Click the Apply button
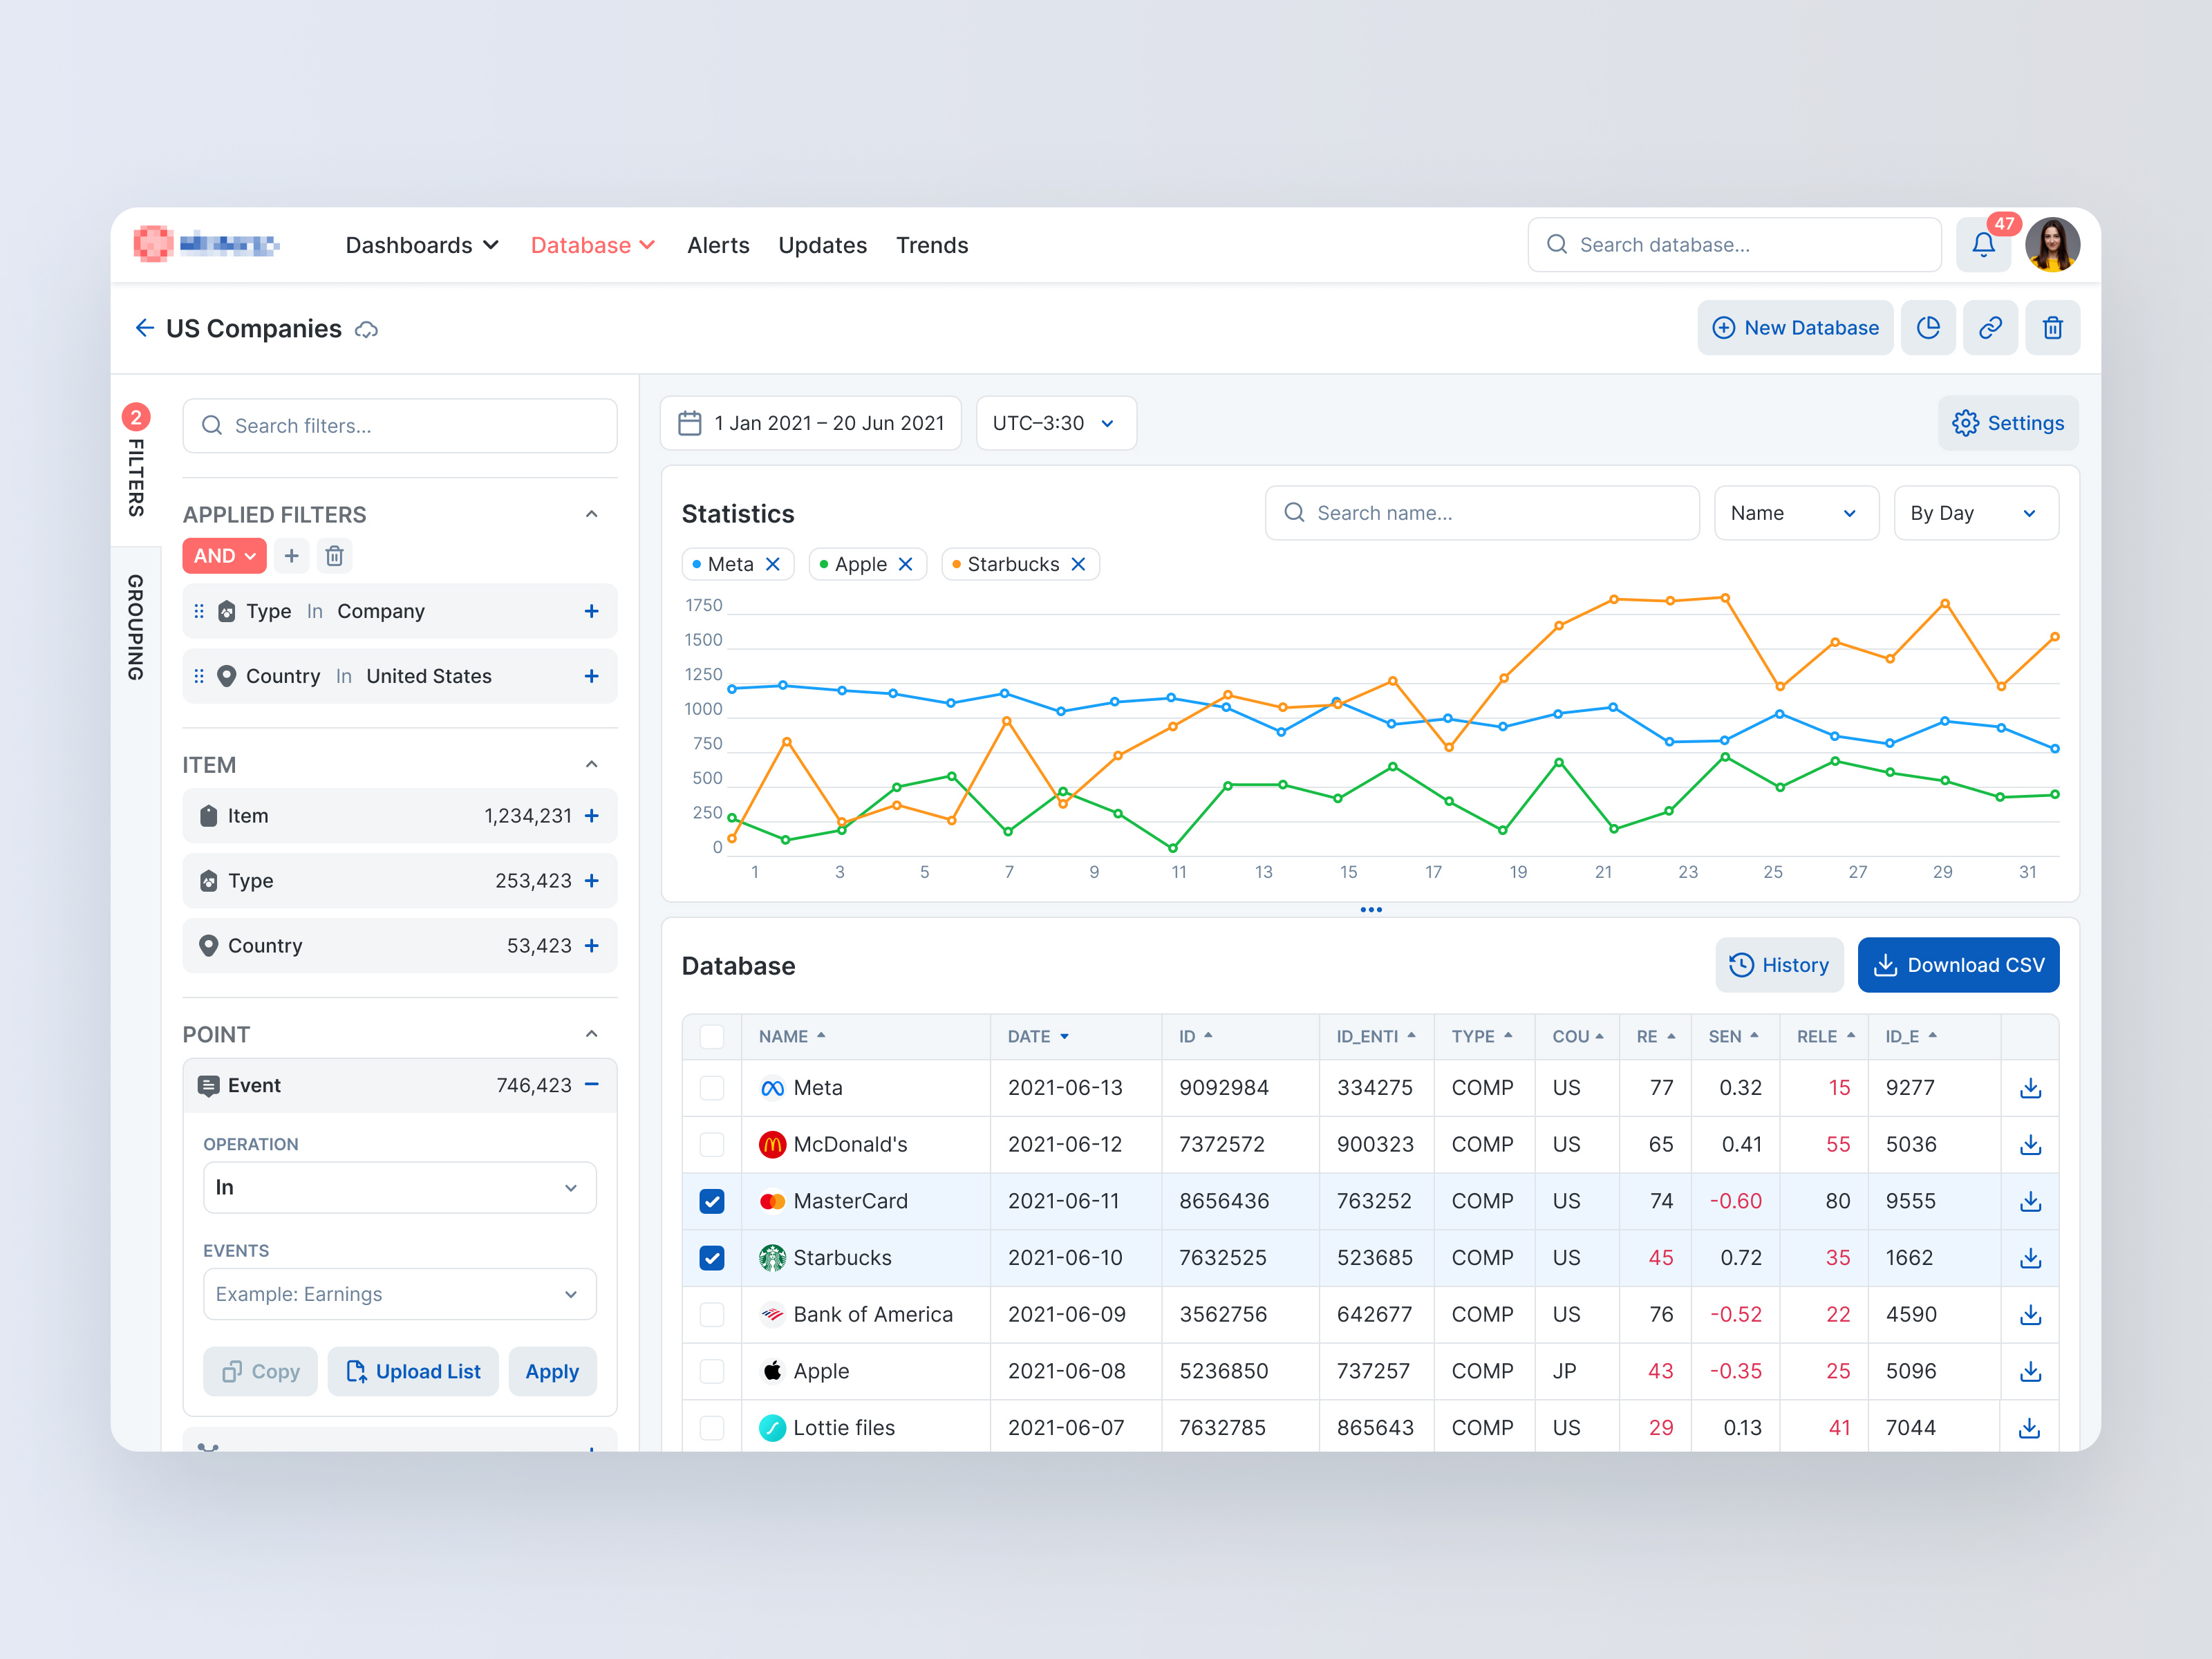Image resolution: width=2212 pixels, height=1659 pixels. click(552, 1371)
